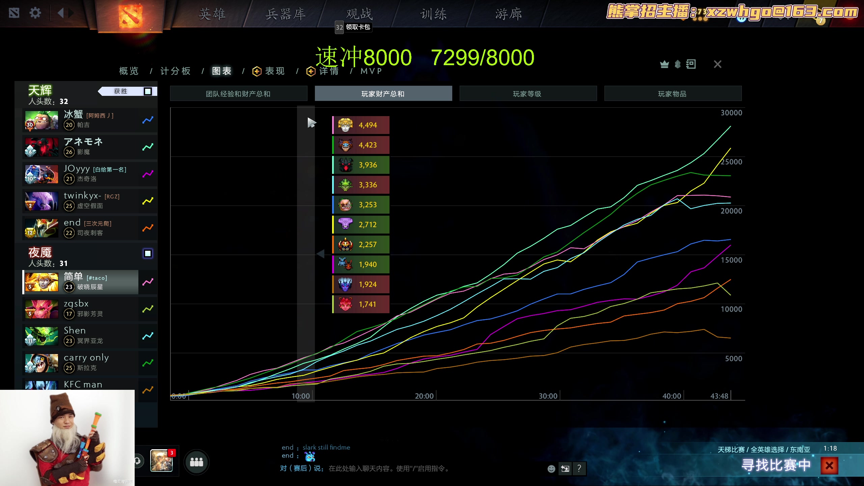Click the crown icon near the close button

point(664,64)
